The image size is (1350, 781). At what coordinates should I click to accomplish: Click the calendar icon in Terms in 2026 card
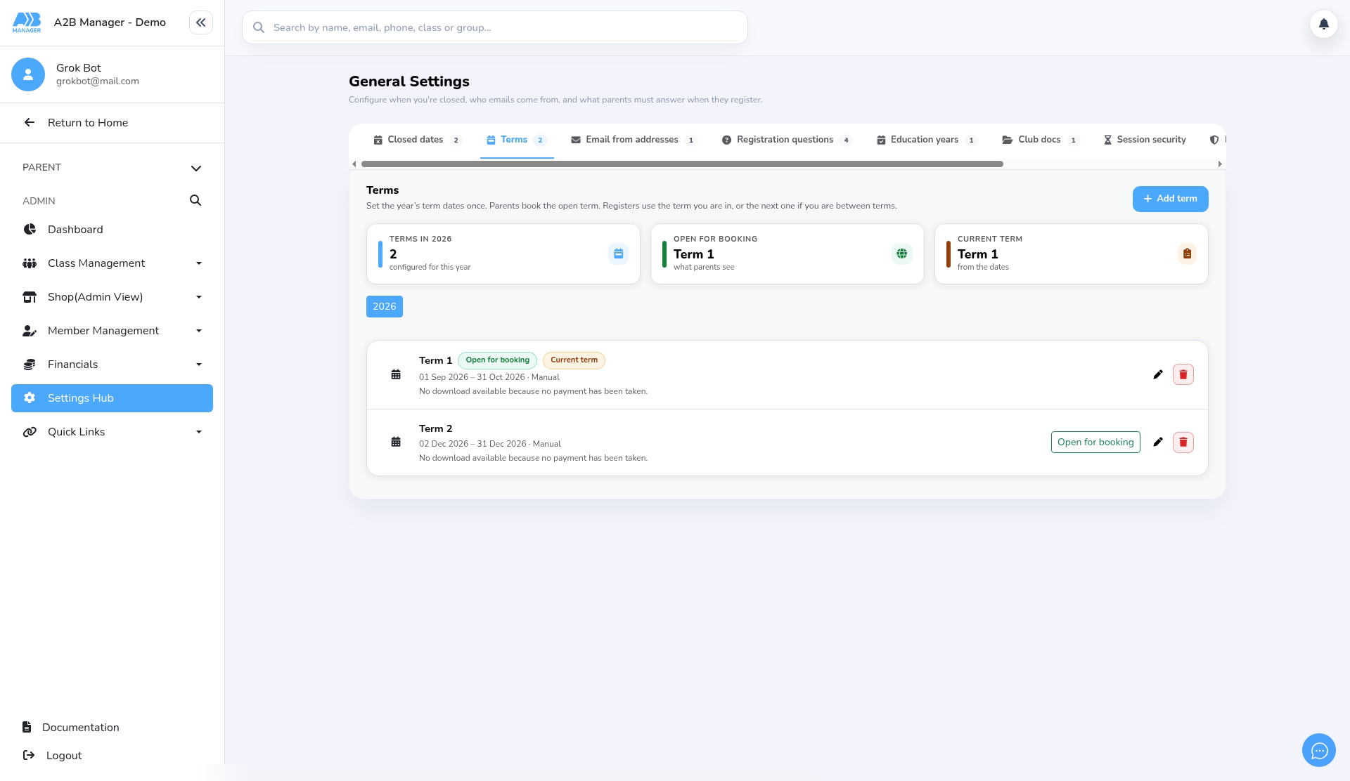(618, 254)
